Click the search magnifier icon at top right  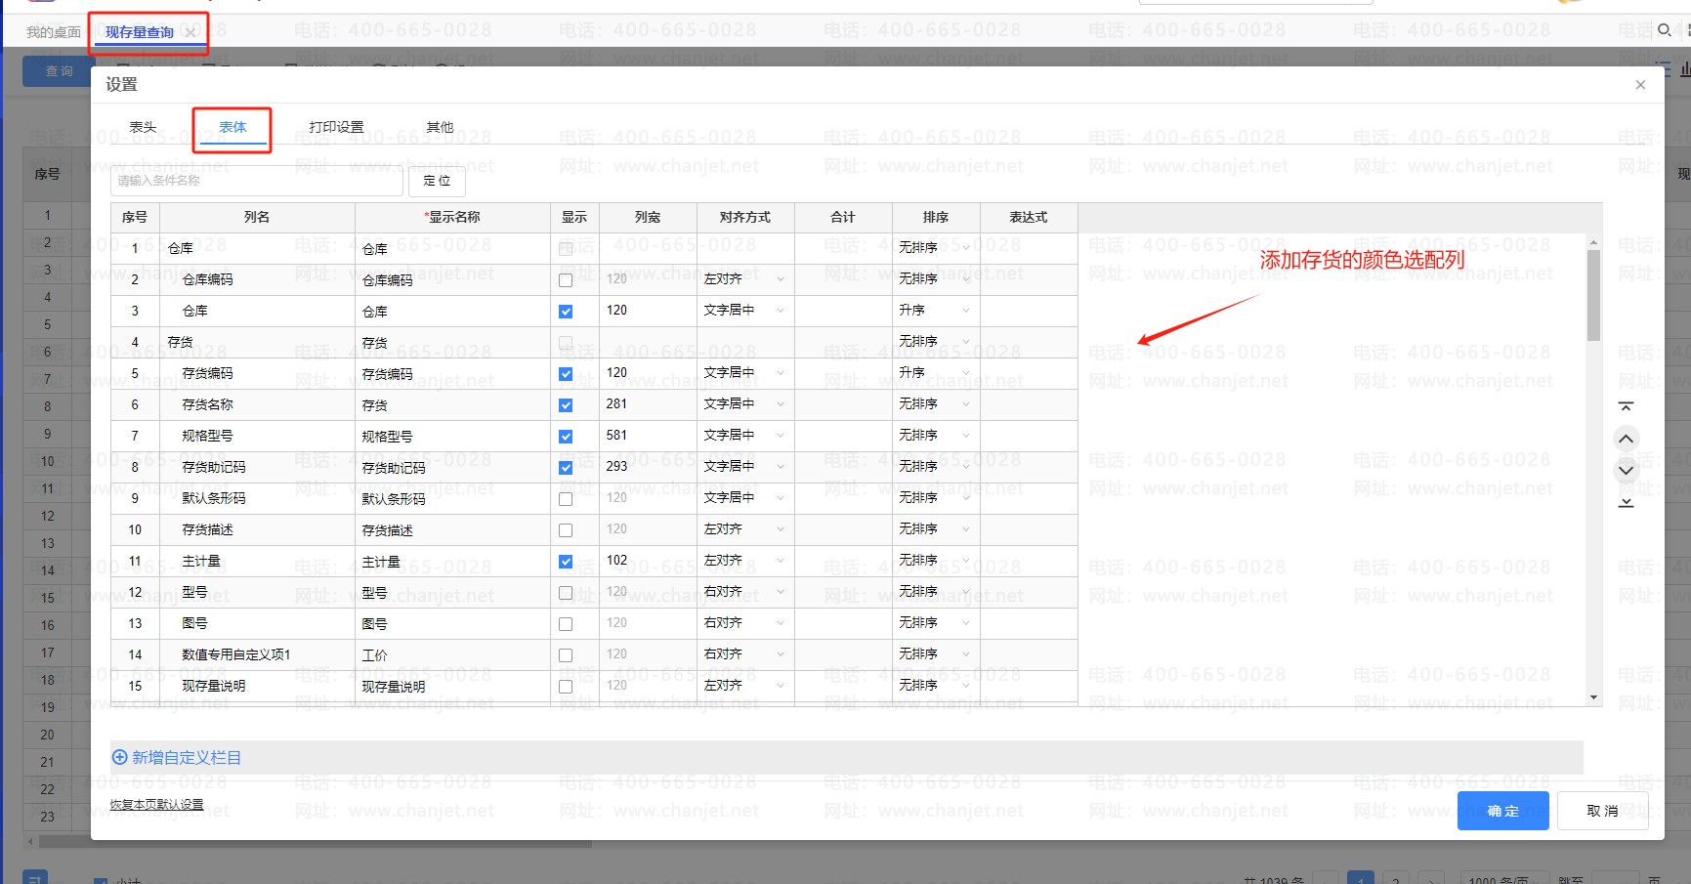1665,30
